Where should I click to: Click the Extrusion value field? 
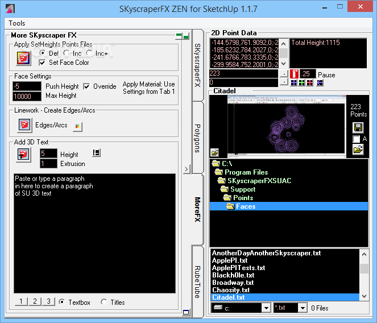tap(48, 164)
